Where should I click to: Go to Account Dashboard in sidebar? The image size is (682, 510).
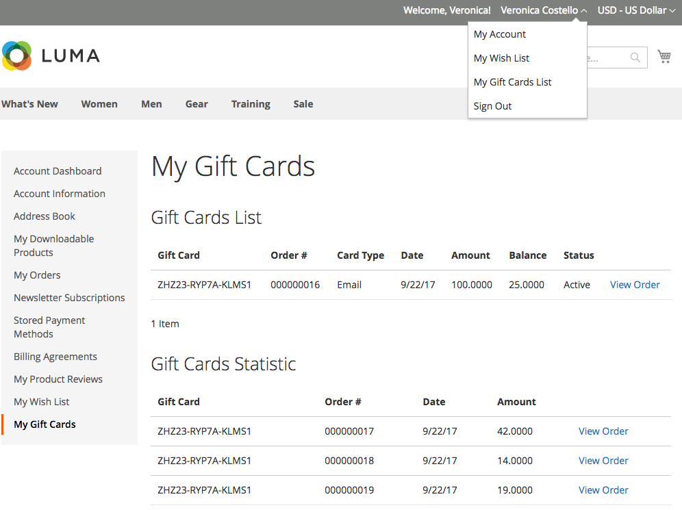click(x=58, y=171)
